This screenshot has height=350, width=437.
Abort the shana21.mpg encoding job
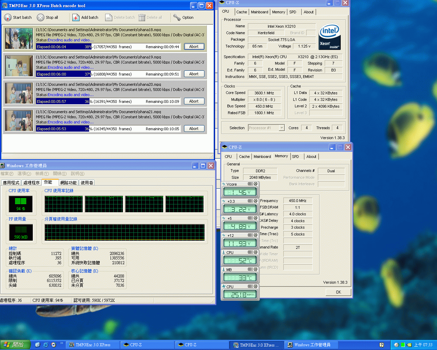tap(194, 129)
